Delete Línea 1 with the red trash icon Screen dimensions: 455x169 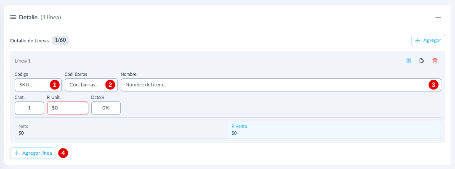point(435,61)
